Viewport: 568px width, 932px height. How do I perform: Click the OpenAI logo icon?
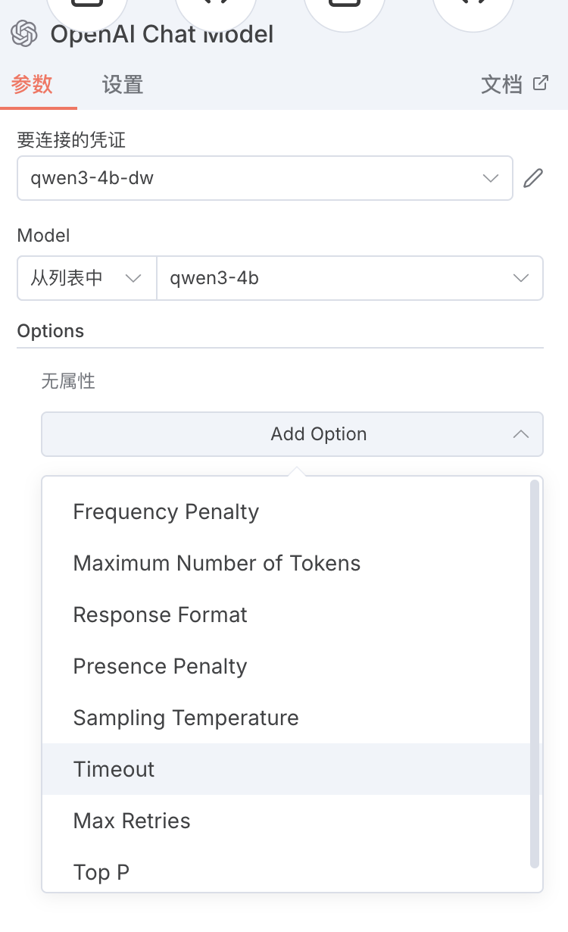(24, 33)
